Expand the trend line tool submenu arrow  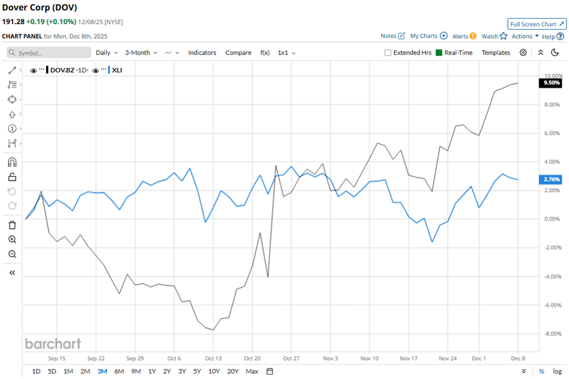pos(21,70)
